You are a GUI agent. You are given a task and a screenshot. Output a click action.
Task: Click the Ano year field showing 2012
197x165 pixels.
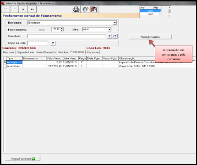pyautogui.click(x=56, y=29)
